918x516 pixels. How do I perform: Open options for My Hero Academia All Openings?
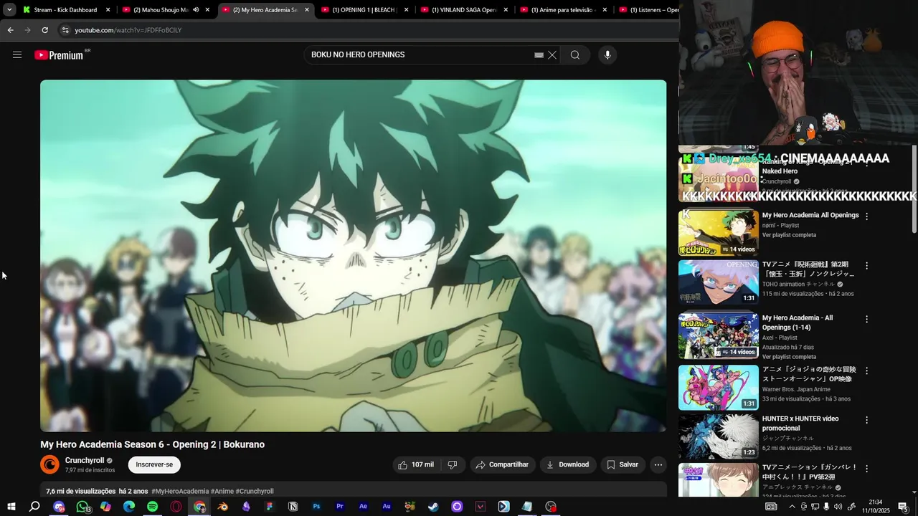pos(866,216)
